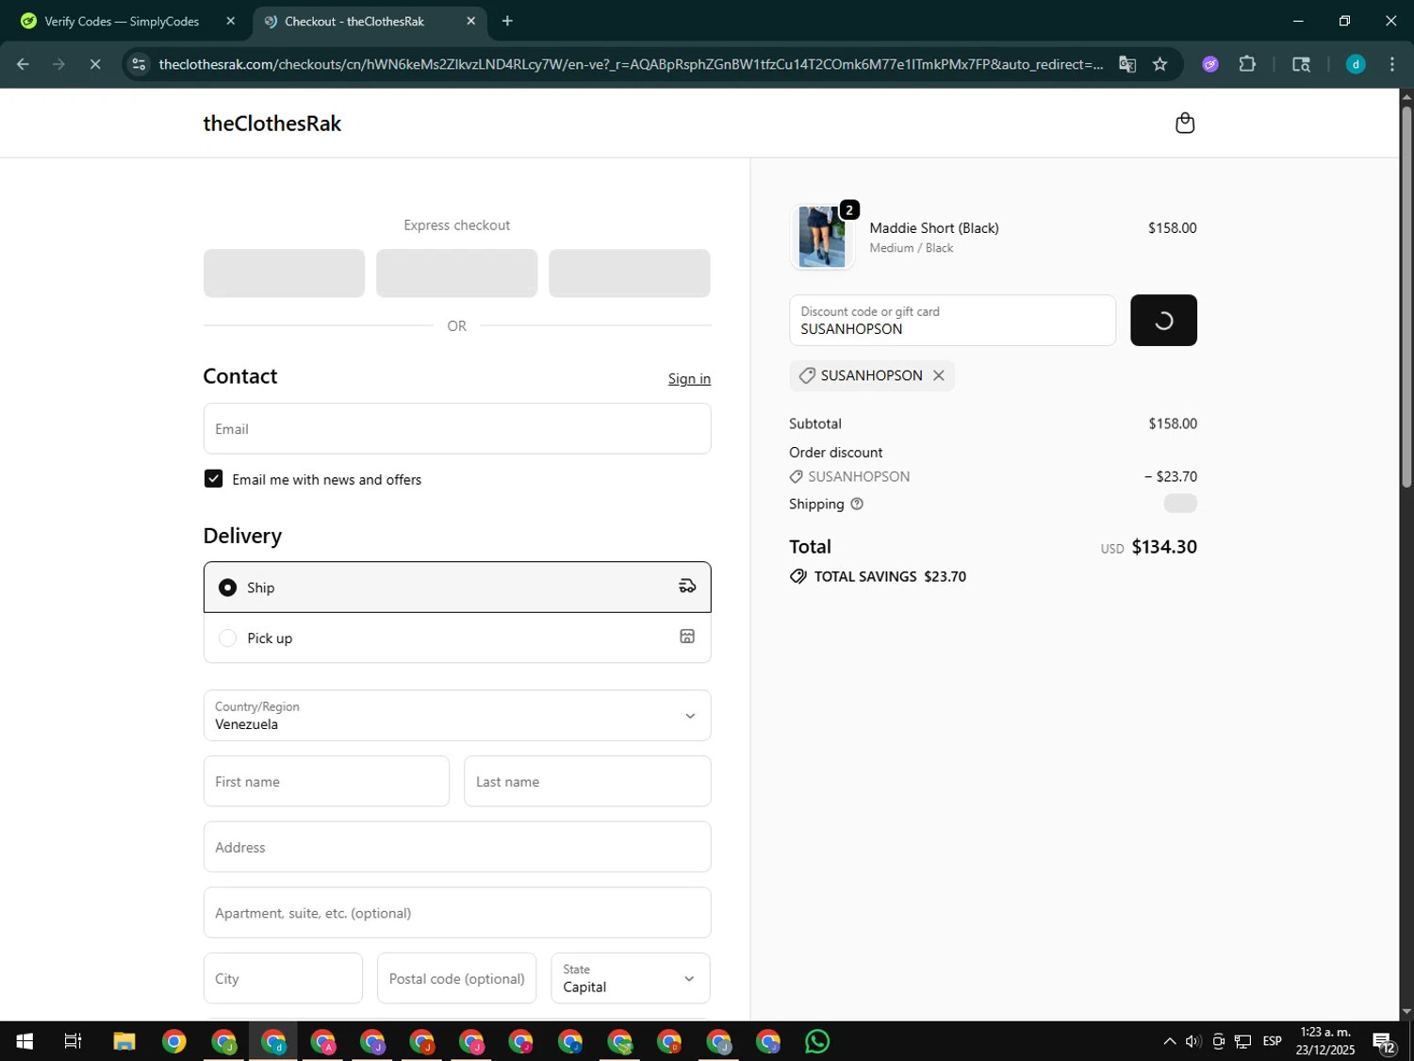The image size is (1414, 1061).
Task: Focus the Postal code field
Action: (x=457, y=978)
